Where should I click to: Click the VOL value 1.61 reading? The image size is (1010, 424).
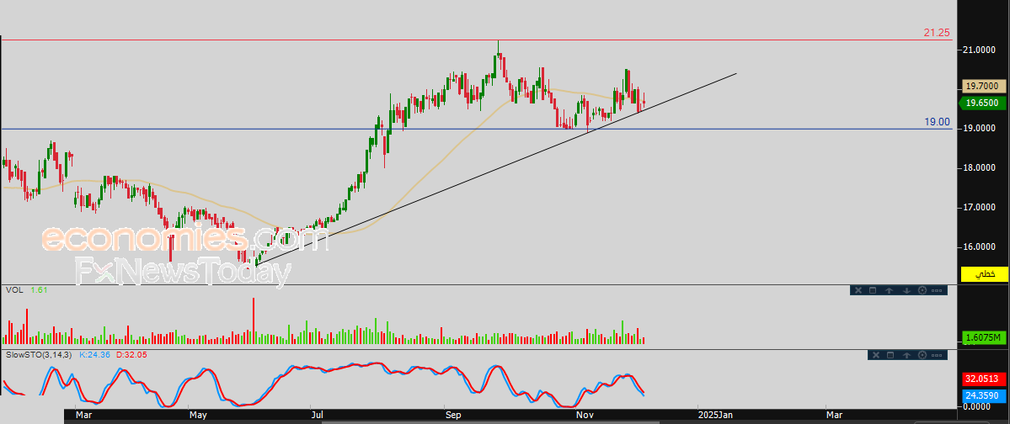point(40,290)
